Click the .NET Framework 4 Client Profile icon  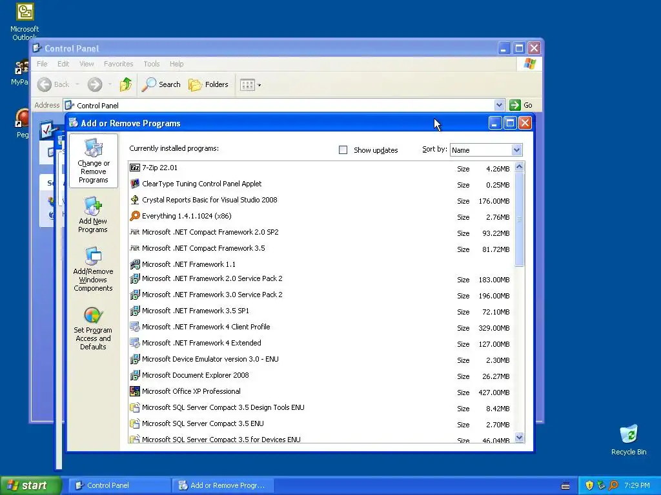(134, 327)
